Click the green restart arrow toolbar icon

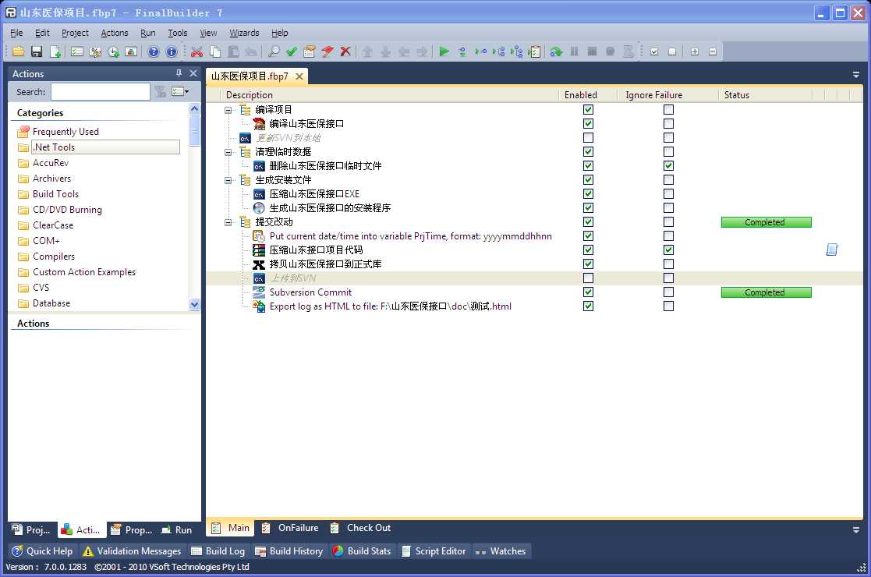555,51
